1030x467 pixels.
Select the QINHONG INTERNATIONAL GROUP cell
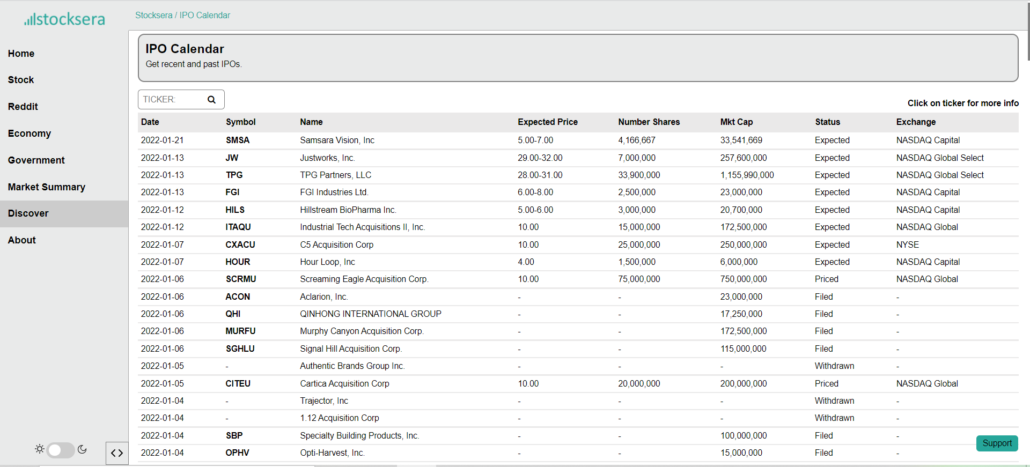coord(371,314)
